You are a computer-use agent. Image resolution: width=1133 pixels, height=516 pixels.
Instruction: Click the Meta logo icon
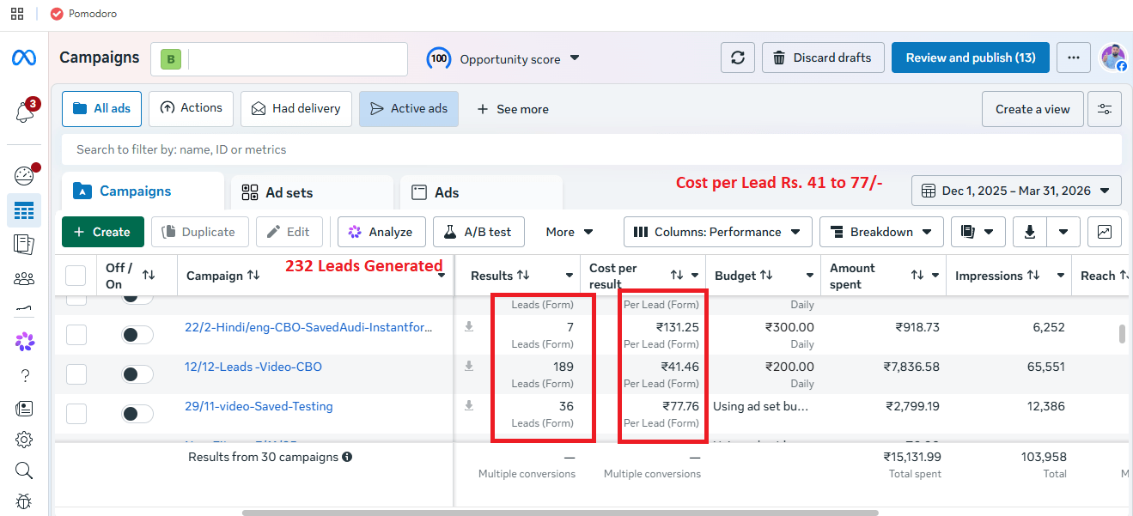click(24, 58)
